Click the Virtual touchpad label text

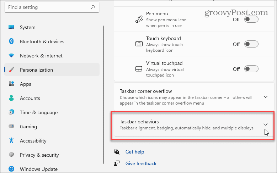164,63
